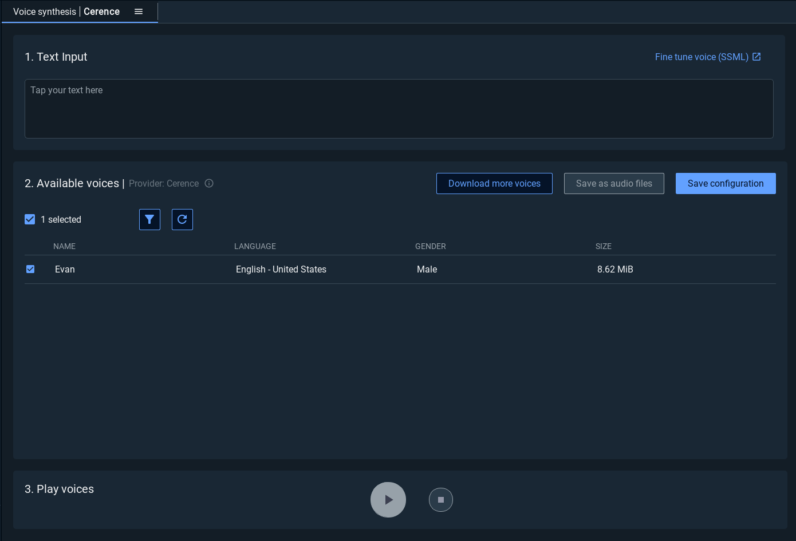Focus the 'Tap your text here' field
Image resolution: width=796 pixels, height=541 pixels.
coord(399,109)
